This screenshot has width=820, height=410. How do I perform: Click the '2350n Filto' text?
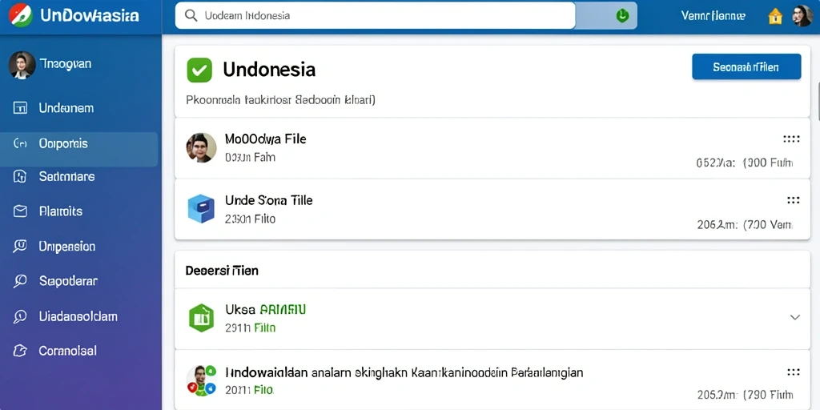click(250, 219)
